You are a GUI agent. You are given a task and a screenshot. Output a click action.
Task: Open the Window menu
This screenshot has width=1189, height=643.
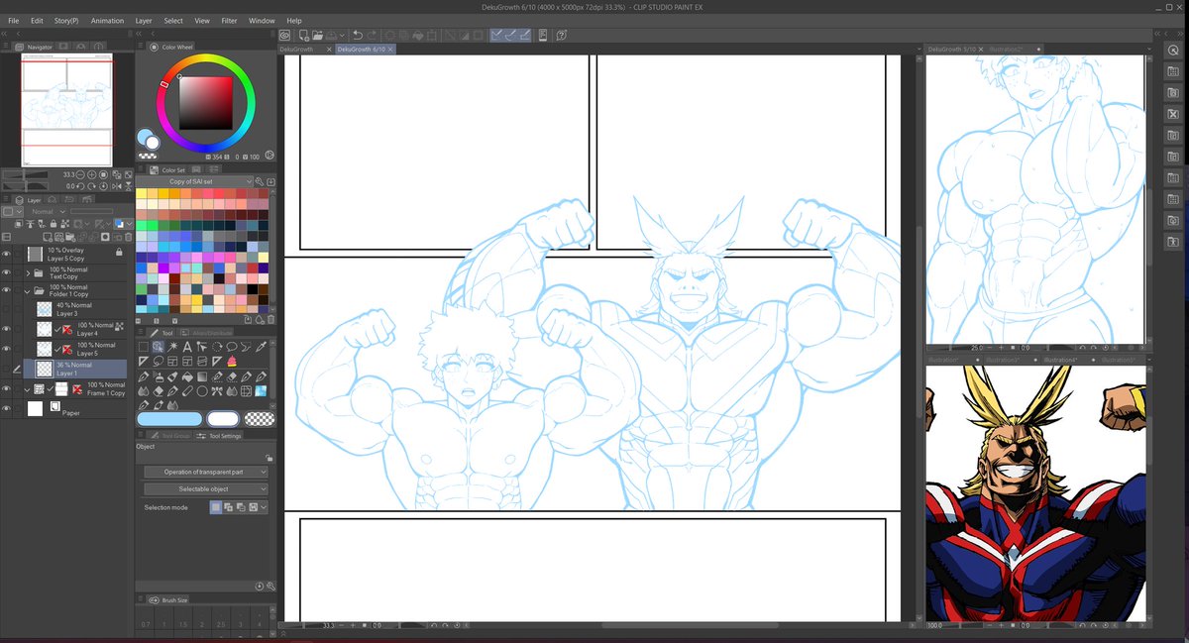click(x=262, y=20)
